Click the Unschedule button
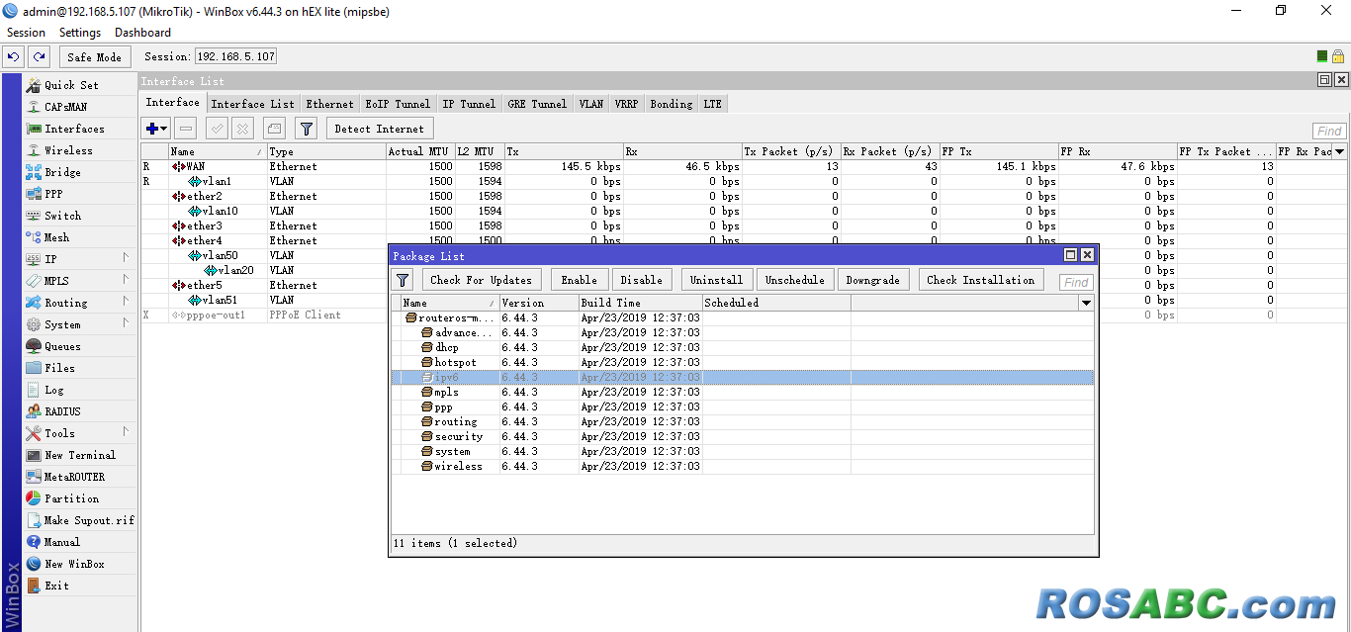The height and width of the screenshot is (632, 1351). point(795,280)
